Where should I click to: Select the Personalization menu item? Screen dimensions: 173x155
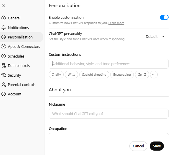click(21, 37)
